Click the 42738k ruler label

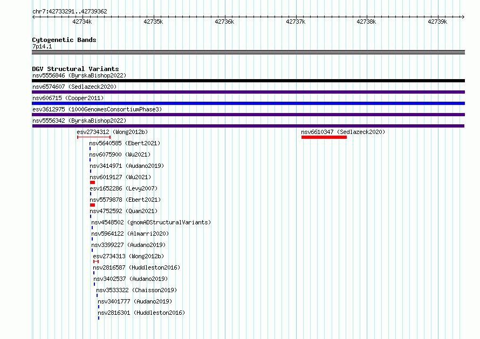click(366, 22)
